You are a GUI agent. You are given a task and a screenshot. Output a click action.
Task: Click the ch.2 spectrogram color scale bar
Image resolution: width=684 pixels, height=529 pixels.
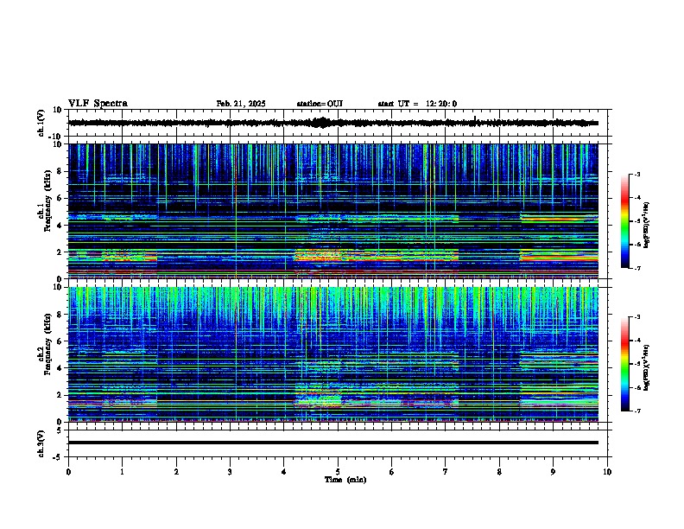(x=625, y=364)
